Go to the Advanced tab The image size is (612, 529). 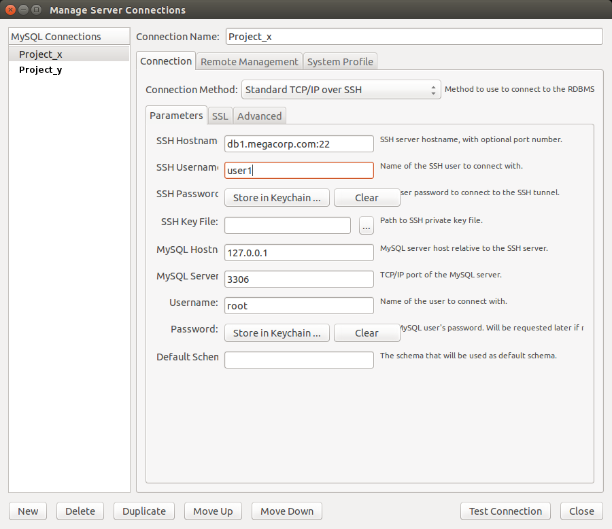tap(259, 116)
